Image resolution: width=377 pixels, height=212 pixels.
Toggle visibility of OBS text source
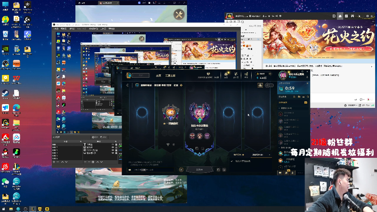click(x=113, y=145)
